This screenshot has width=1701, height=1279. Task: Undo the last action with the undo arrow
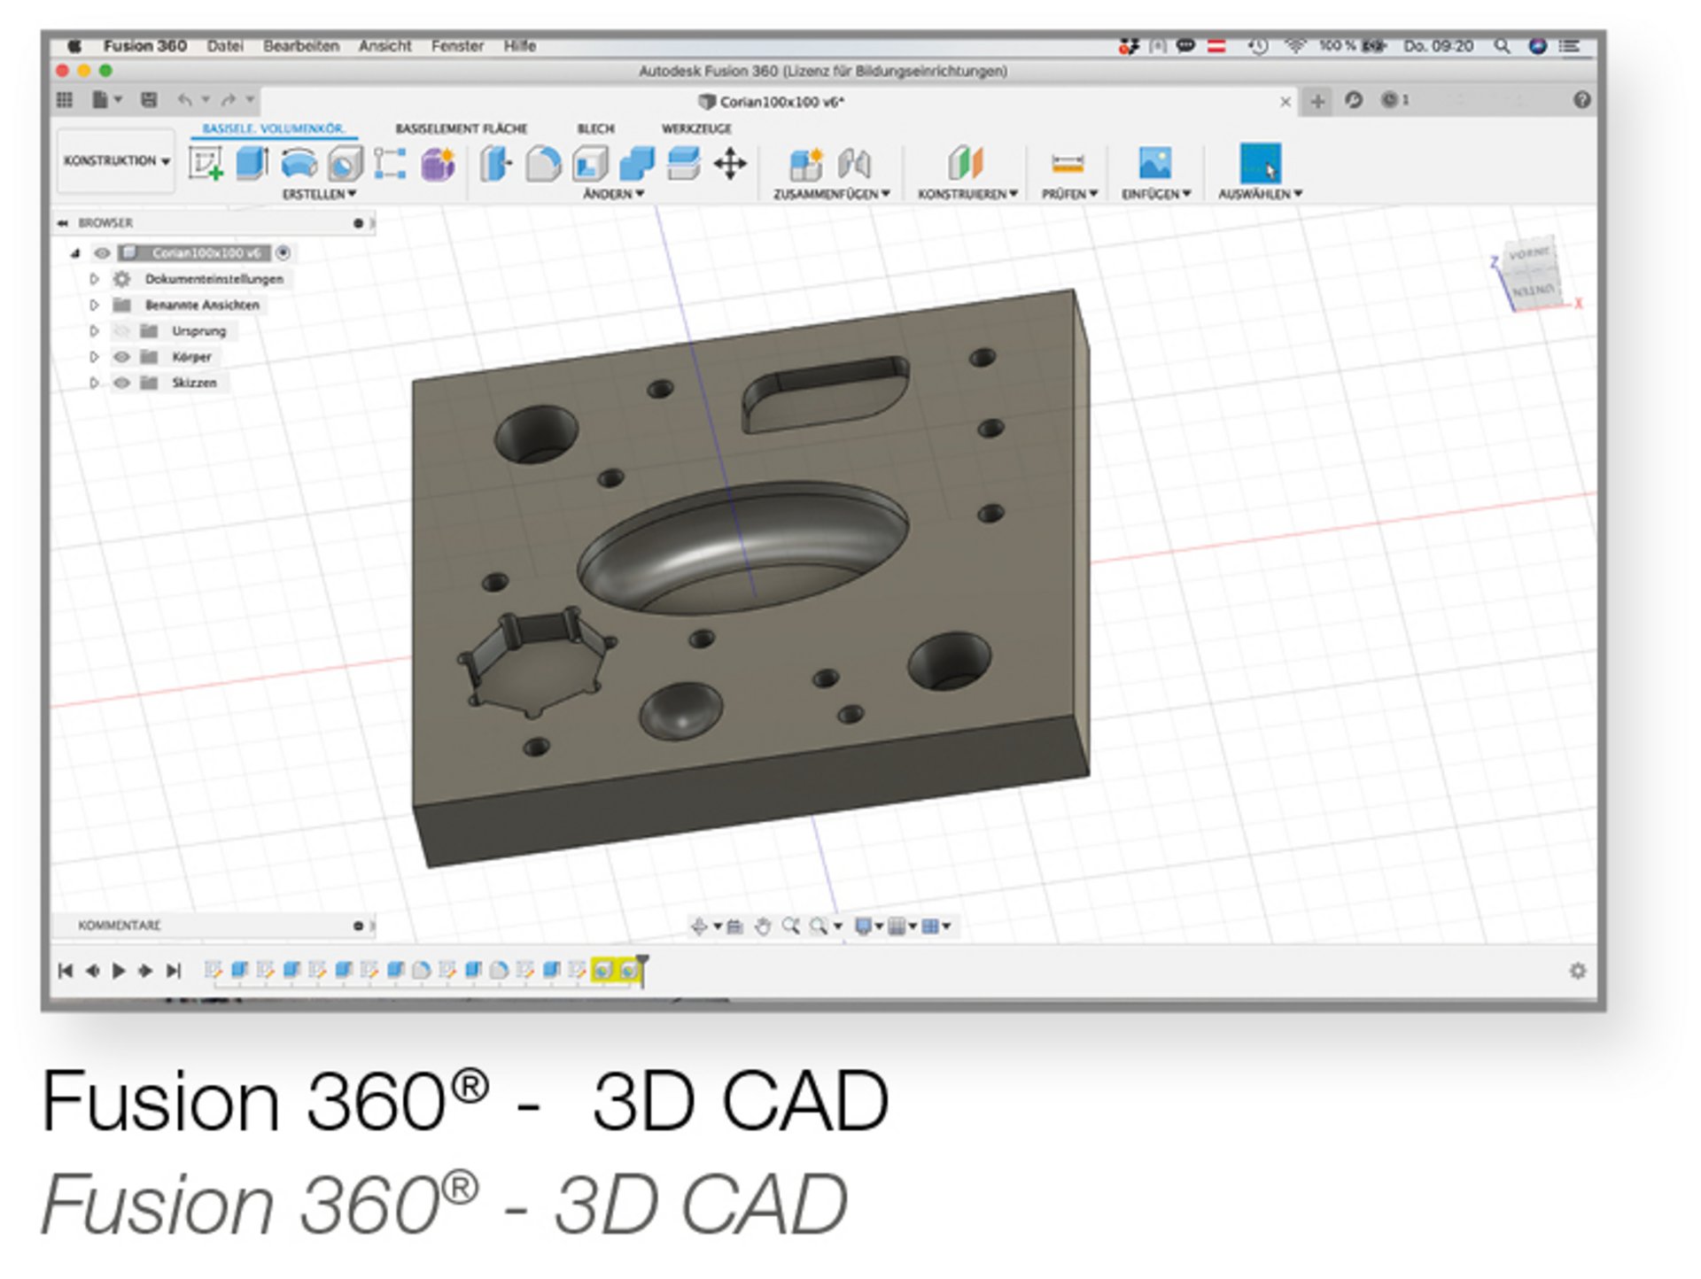(185, 100)
